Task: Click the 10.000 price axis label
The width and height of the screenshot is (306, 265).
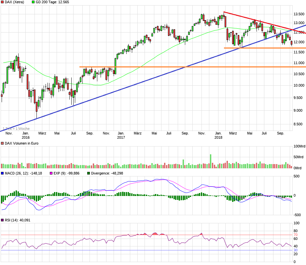Action: (x=299, y=85)
